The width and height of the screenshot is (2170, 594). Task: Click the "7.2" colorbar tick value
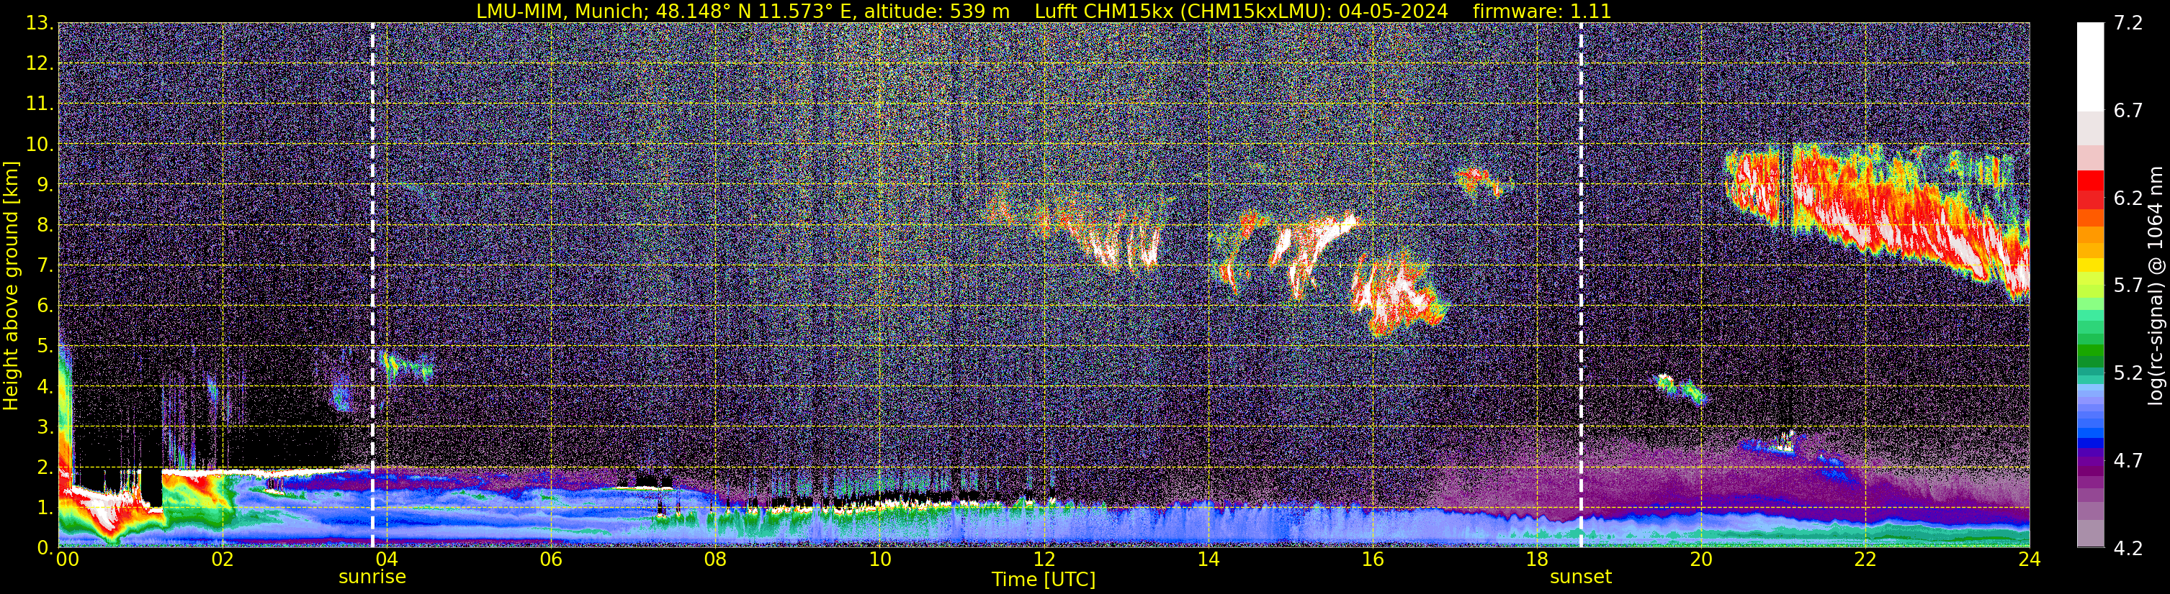pos(2128,24)
